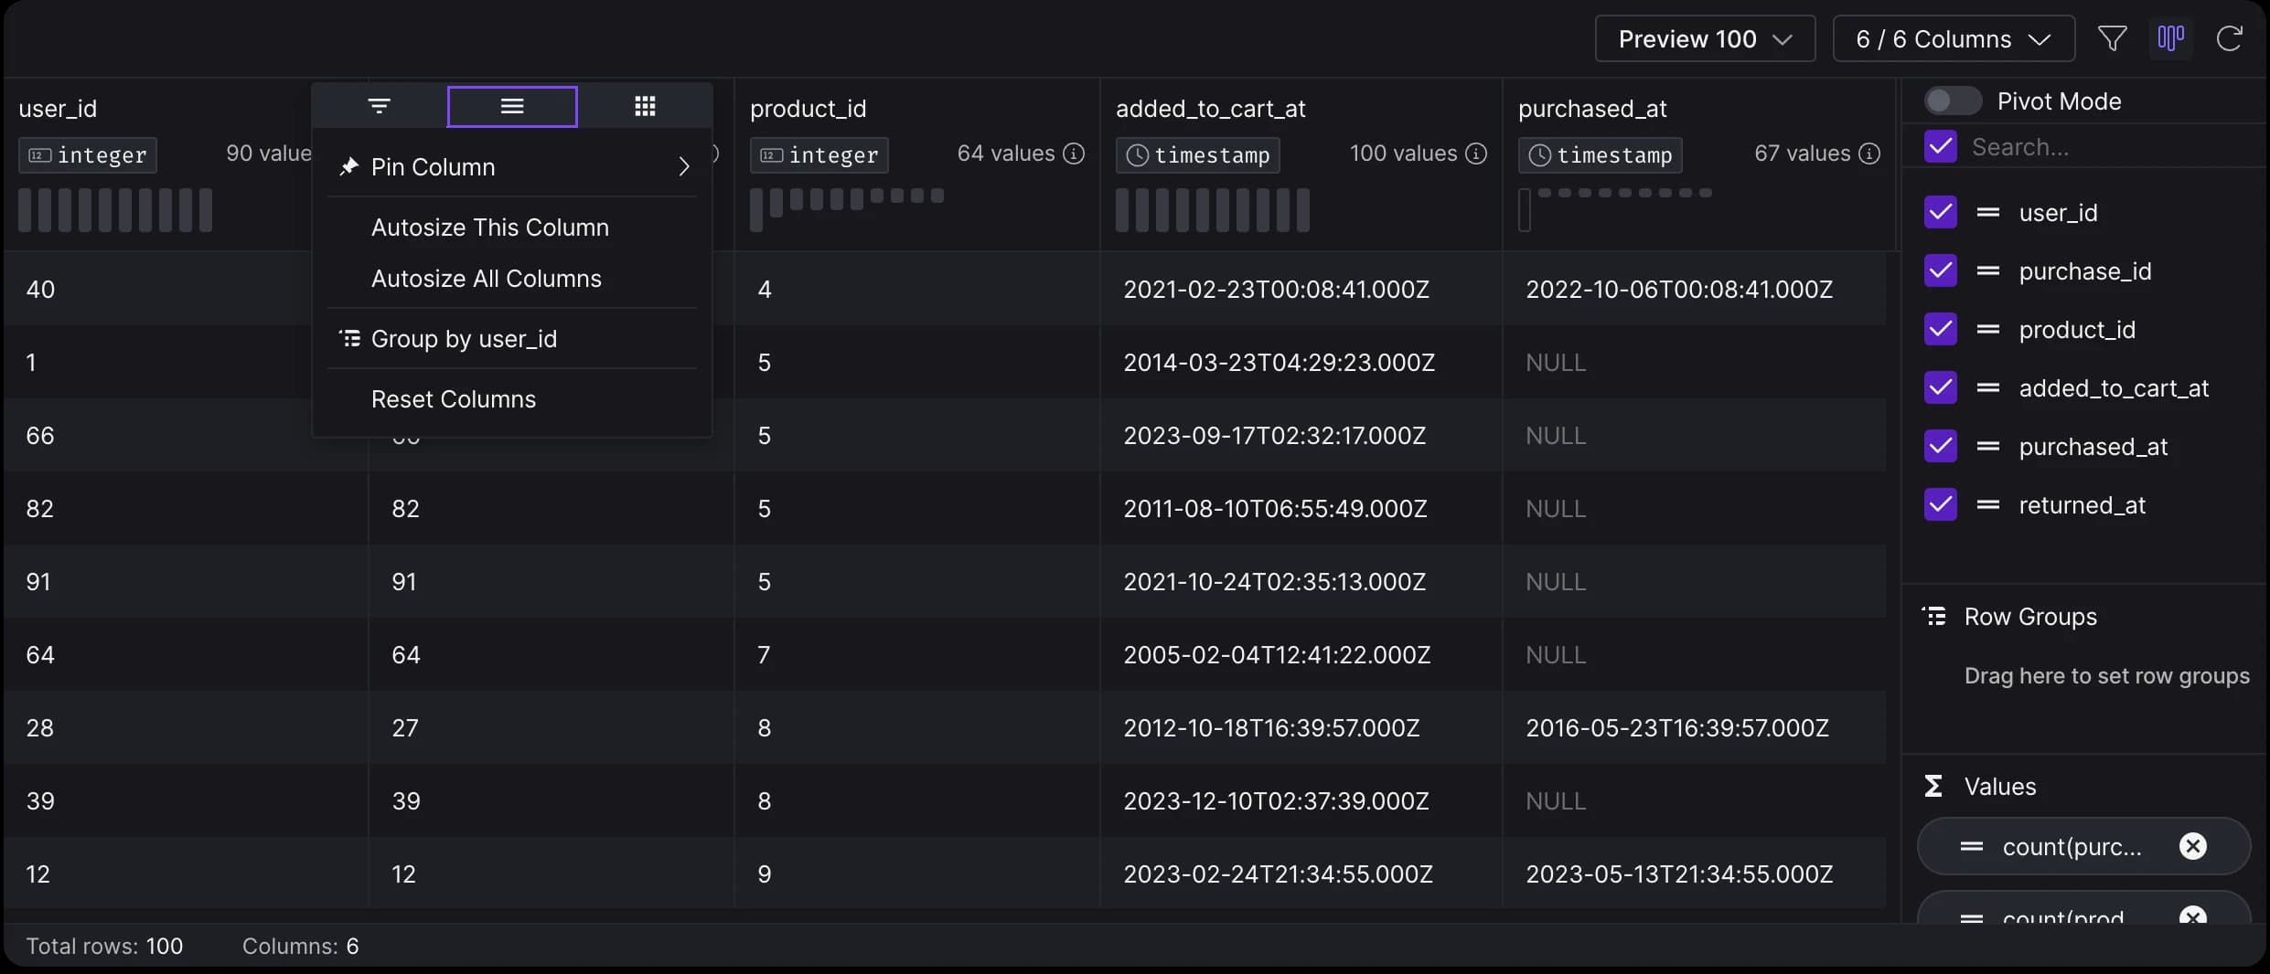Remove the count(purc... value chip
The image size is (2270, 974).
[x=2192, y=846]
